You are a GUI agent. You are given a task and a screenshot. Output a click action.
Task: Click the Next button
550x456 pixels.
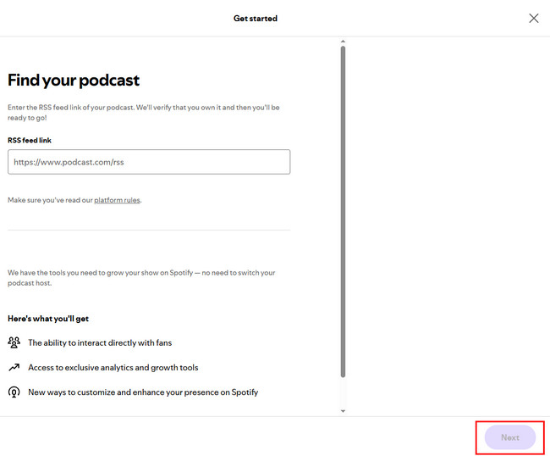click(x=509, y=437)
